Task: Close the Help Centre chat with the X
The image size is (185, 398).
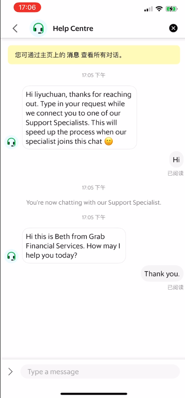Action: pyautogui.click(x=174, y=28)
